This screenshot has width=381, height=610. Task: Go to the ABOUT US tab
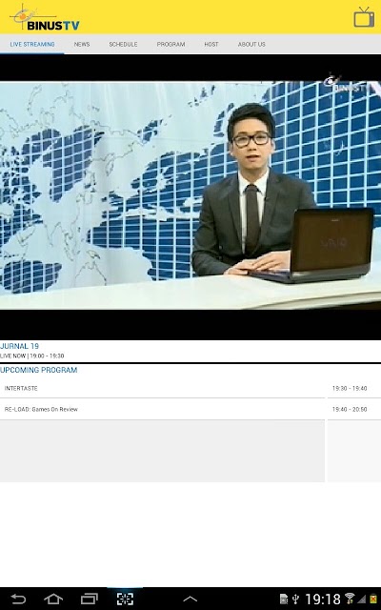click(x=251, y=45)
